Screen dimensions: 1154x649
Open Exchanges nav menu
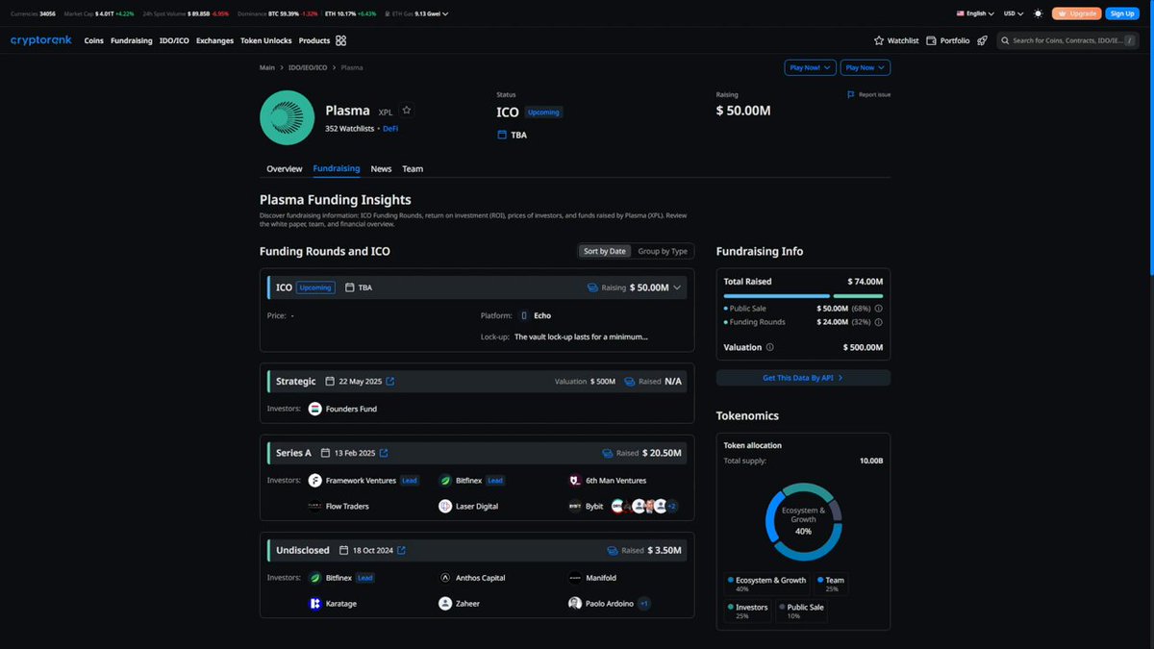[214, 40]
